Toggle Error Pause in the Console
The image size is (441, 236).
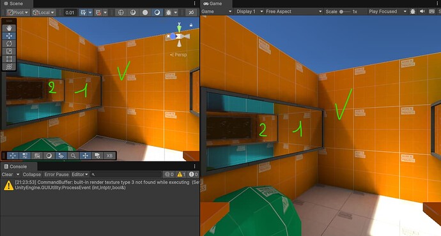[x=56, y=174]
